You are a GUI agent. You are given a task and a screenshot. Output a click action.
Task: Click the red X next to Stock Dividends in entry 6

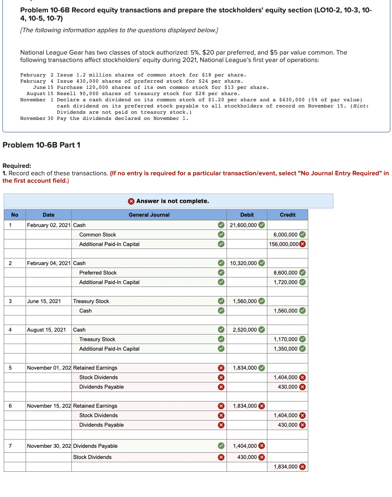[x=221, y=415]
